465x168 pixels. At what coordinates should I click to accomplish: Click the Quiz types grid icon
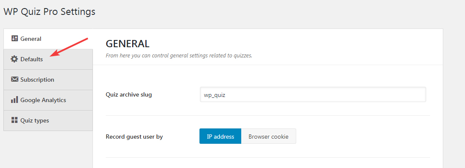click(x=14, y=120)
